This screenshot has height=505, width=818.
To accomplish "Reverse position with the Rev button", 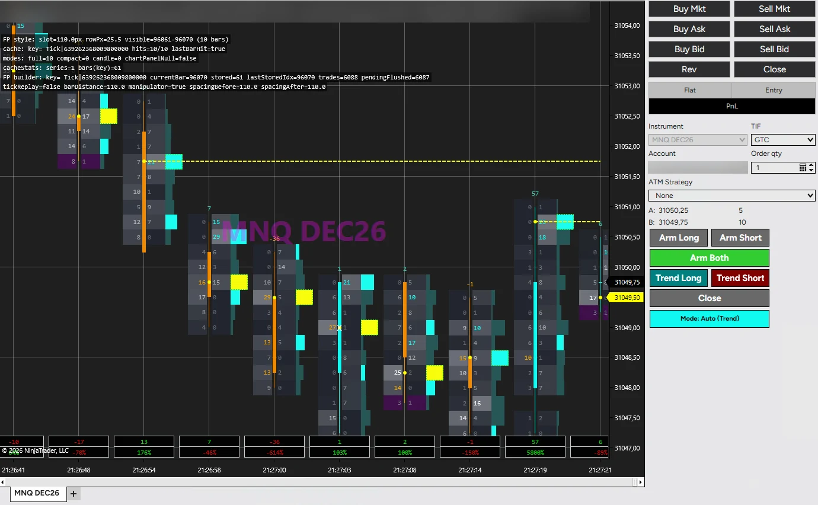I will pyautogui.click(x=689, y=69).
